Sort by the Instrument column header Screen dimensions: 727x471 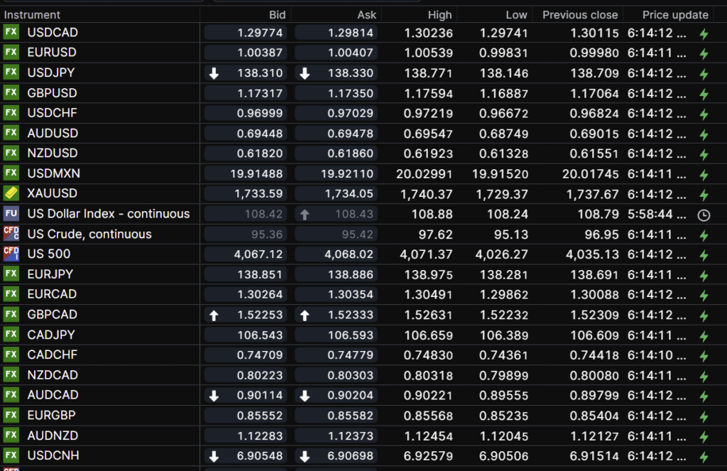33,15
